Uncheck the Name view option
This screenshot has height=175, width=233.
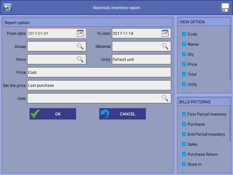pos(184,44)
